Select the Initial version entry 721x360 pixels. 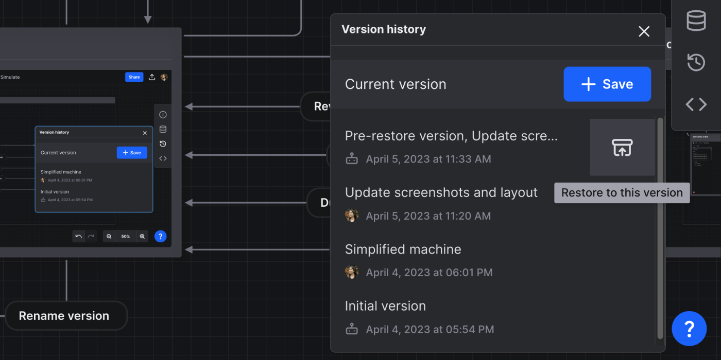(x=385, y=306)
